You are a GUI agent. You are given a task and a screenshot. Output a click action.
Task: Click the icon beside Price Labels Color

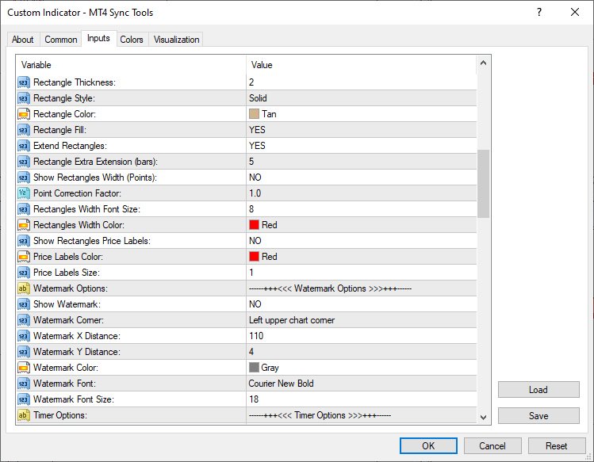[x=23, y=257]
